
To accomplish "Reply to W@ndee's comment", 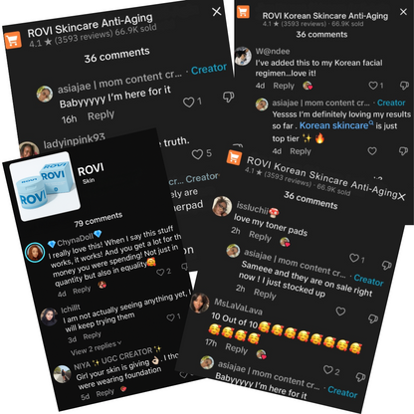I will click(x=284, y=86).
